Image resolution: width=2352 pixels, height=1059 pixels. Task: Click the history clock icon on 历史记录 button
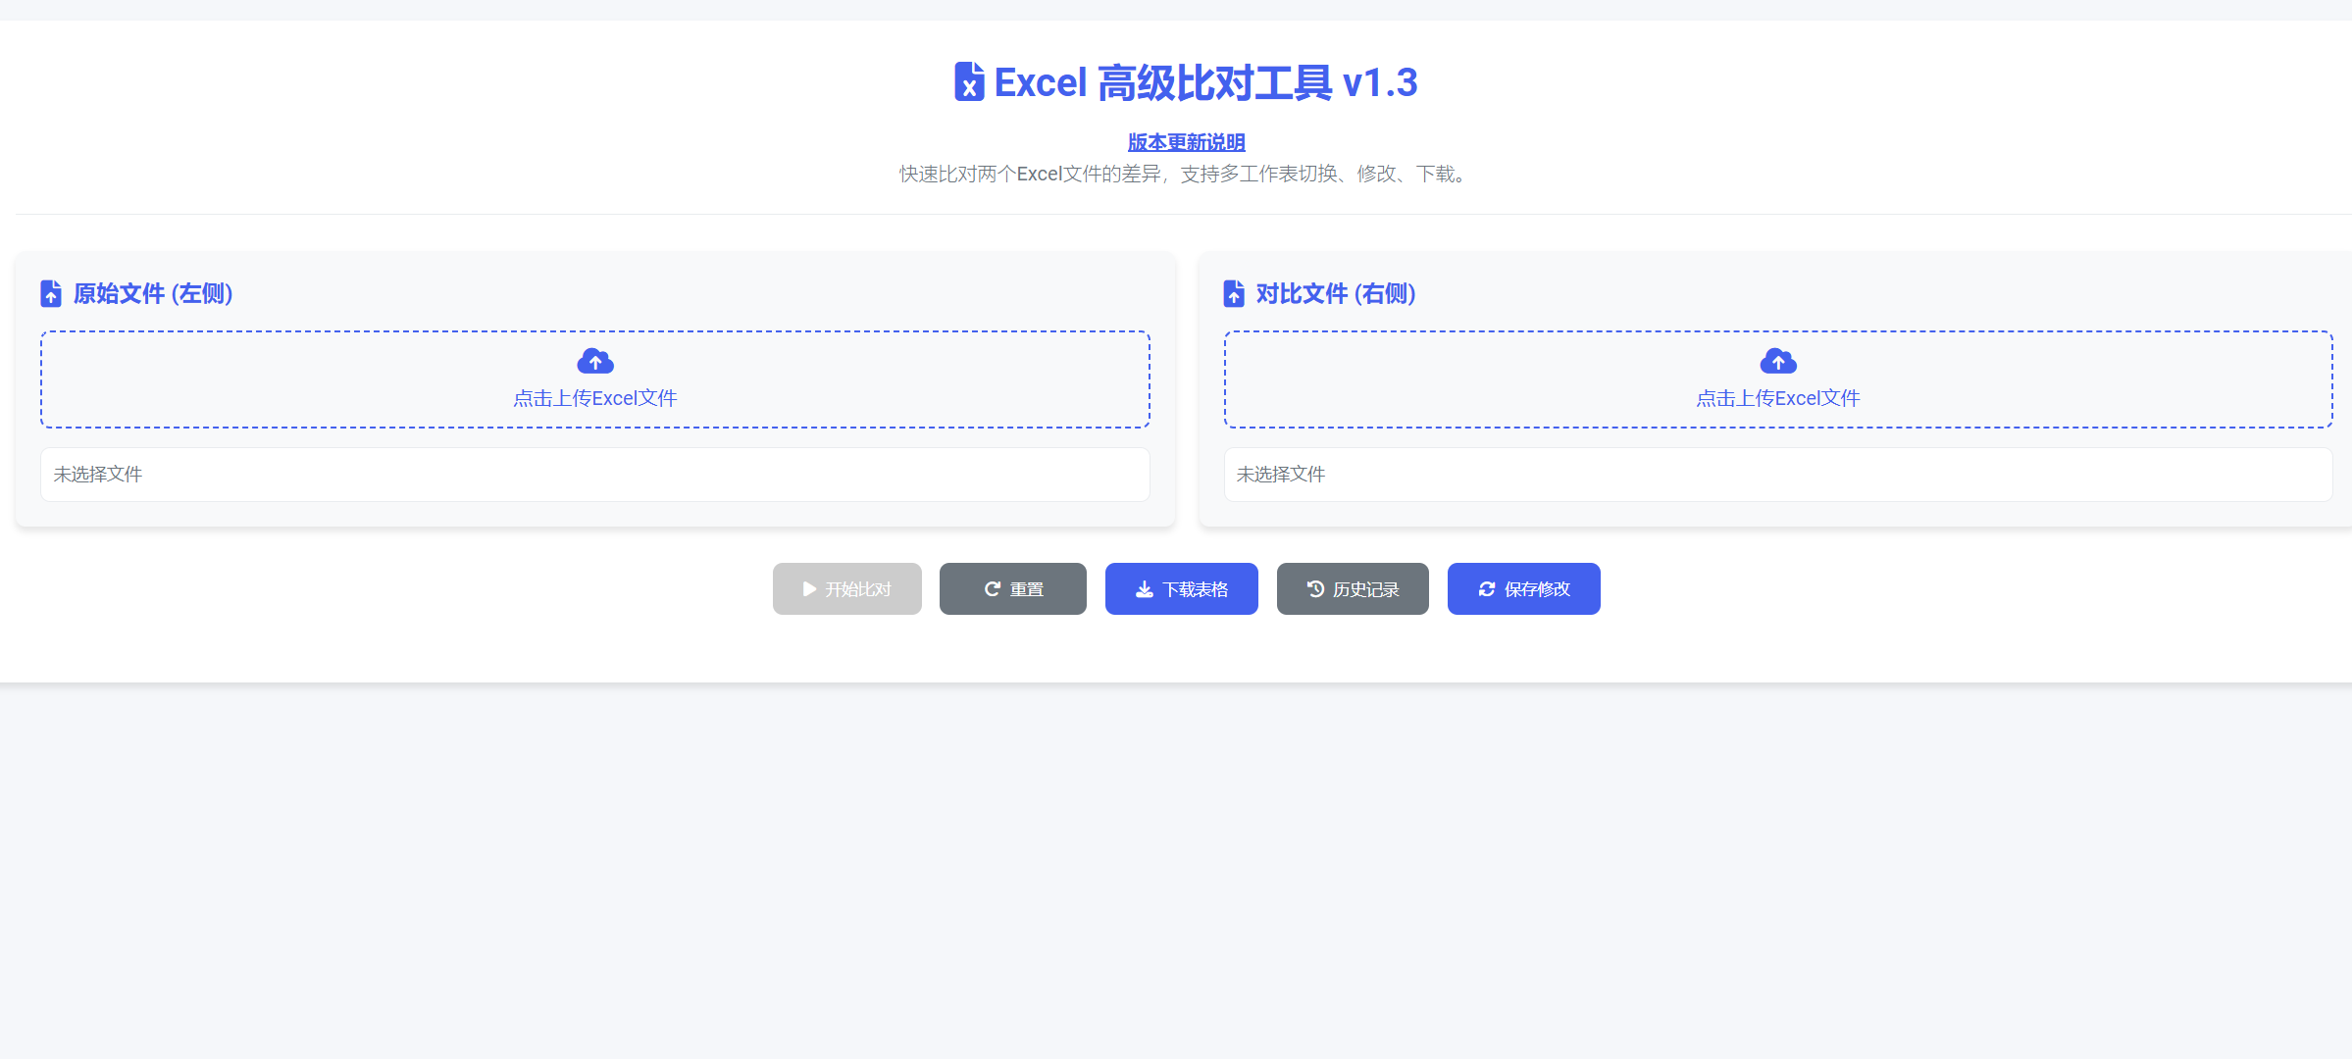click(1315, 588)
